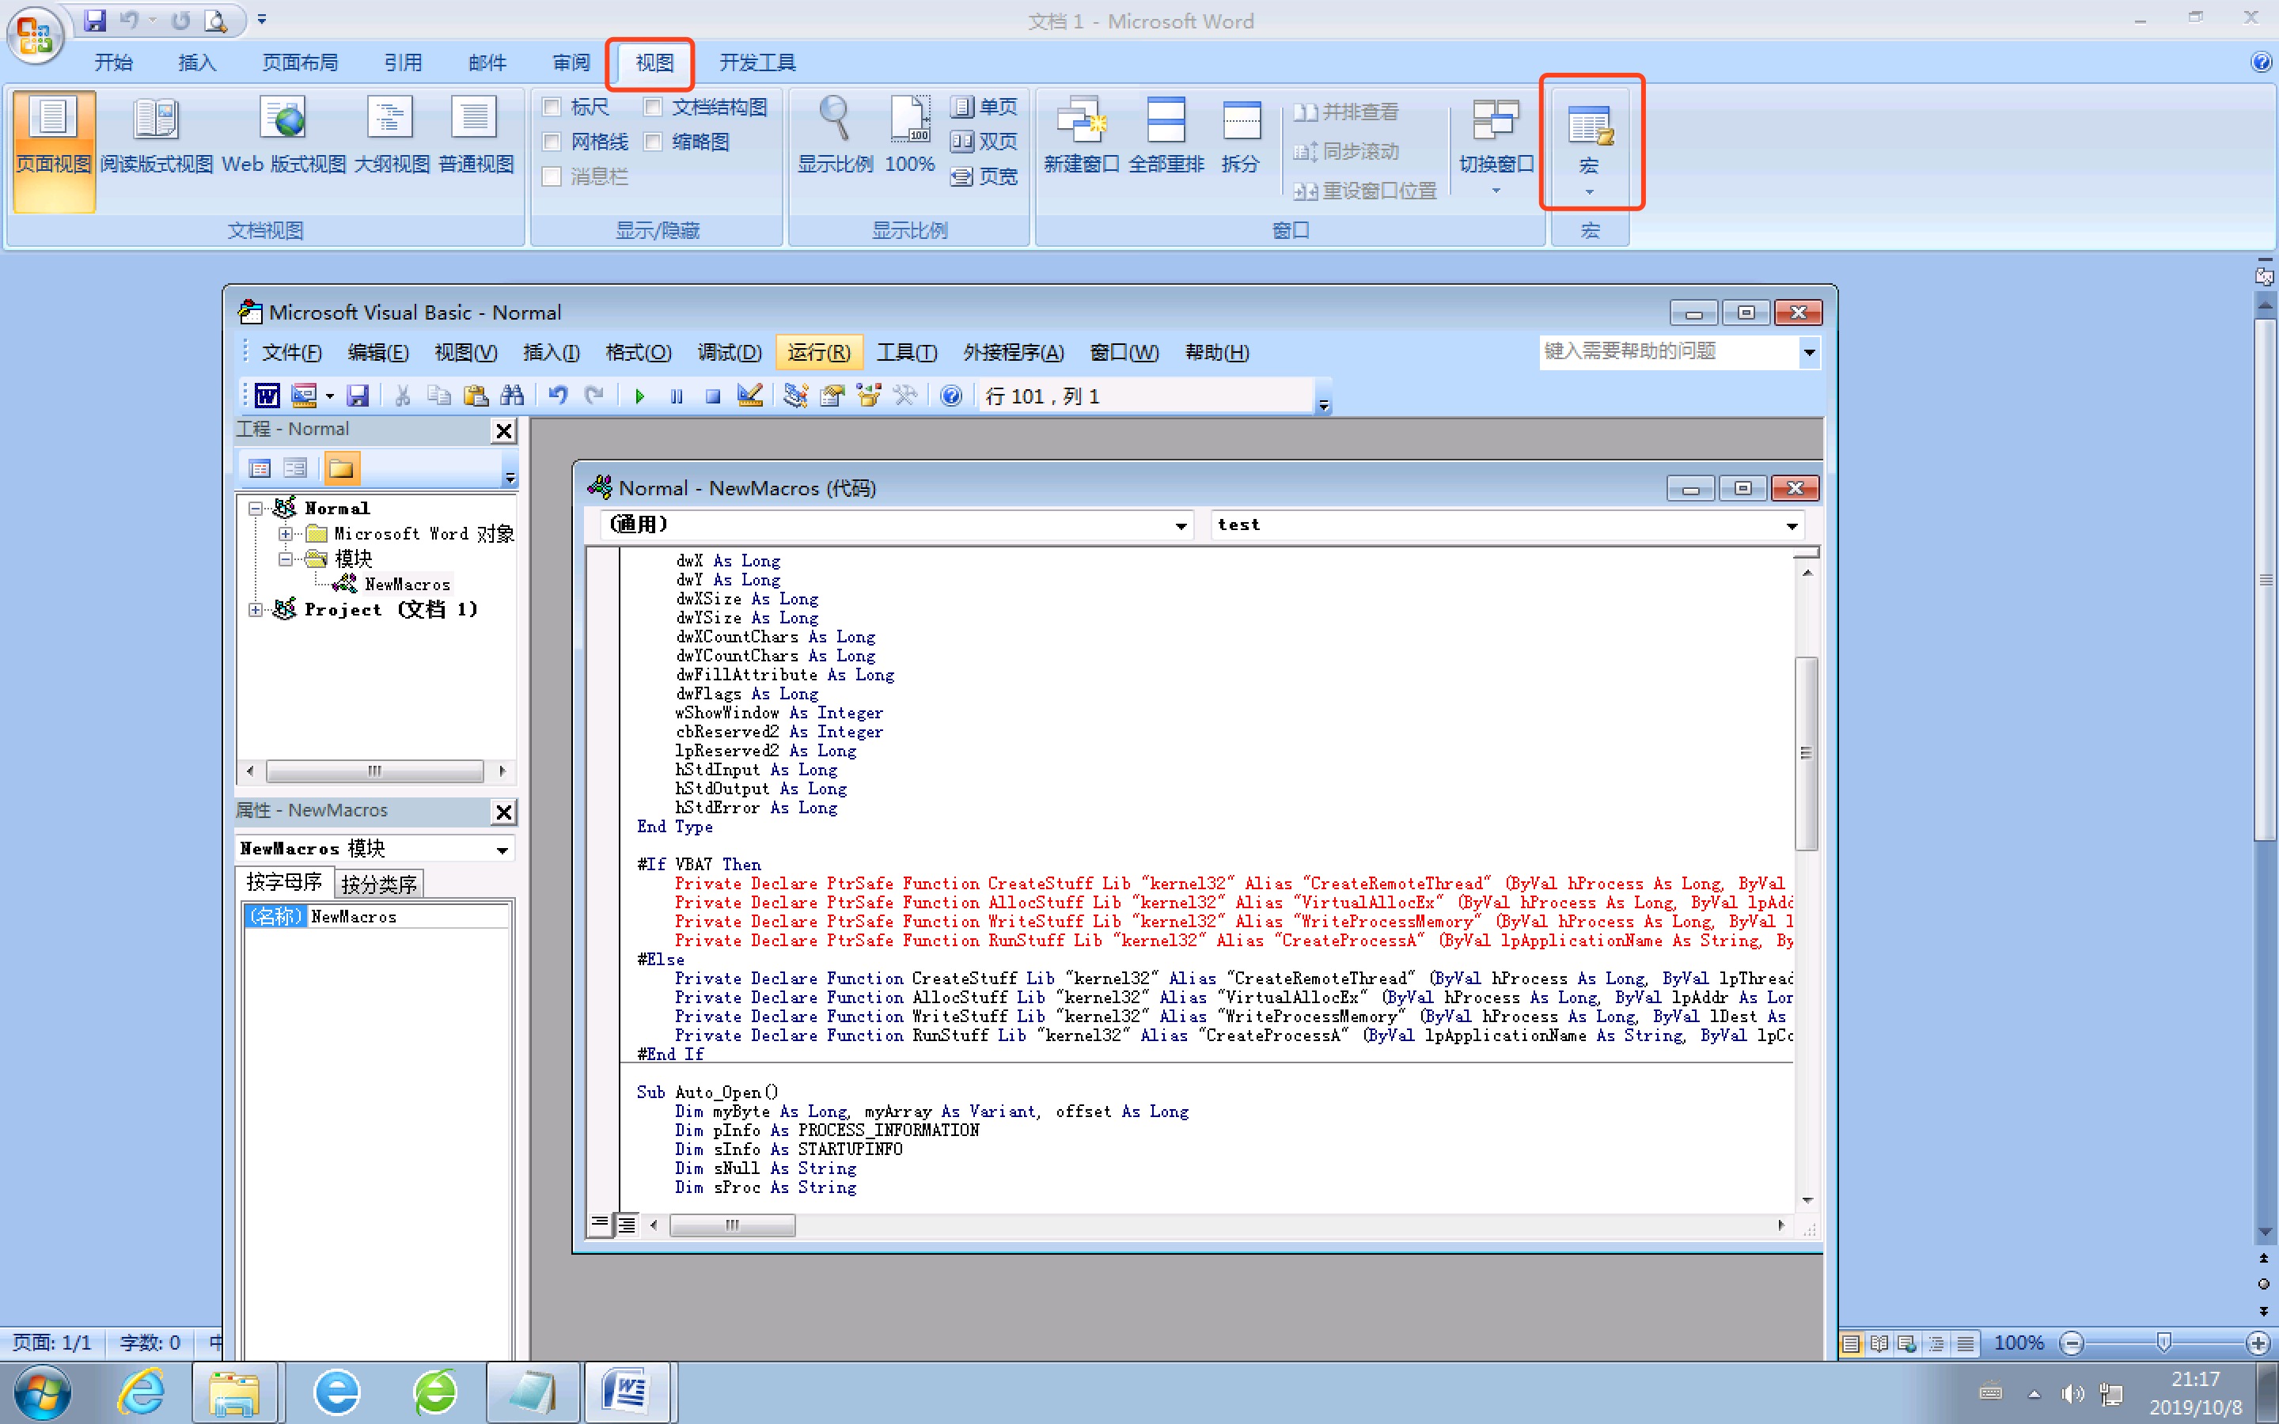Click the blue Help icon in VBA toolbar
The height and width of the screenshot is (1424, 2279).
(x=951, y=396)
